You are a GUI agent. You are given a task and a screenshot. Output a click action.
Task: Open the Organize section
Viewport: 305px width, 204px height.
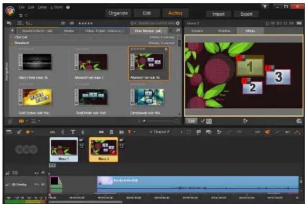point(118,13)
